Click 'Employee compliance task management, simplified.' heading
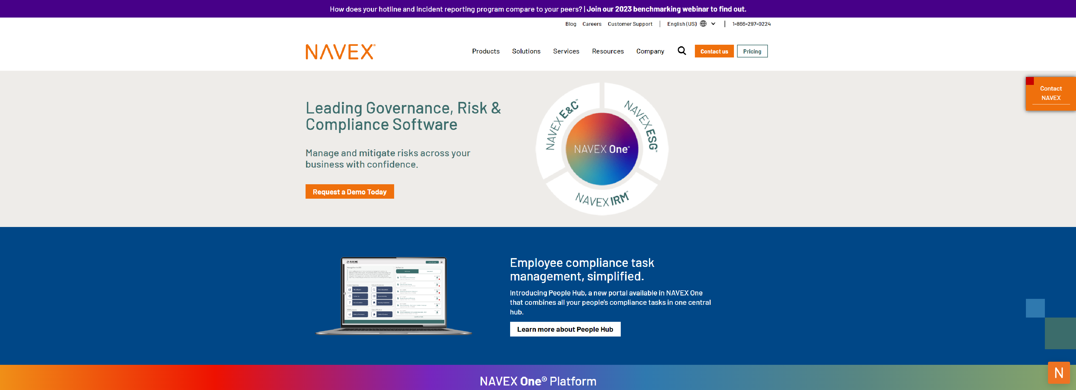The width and height of the screenshot is (1076, 390). [x=582, y=269]
